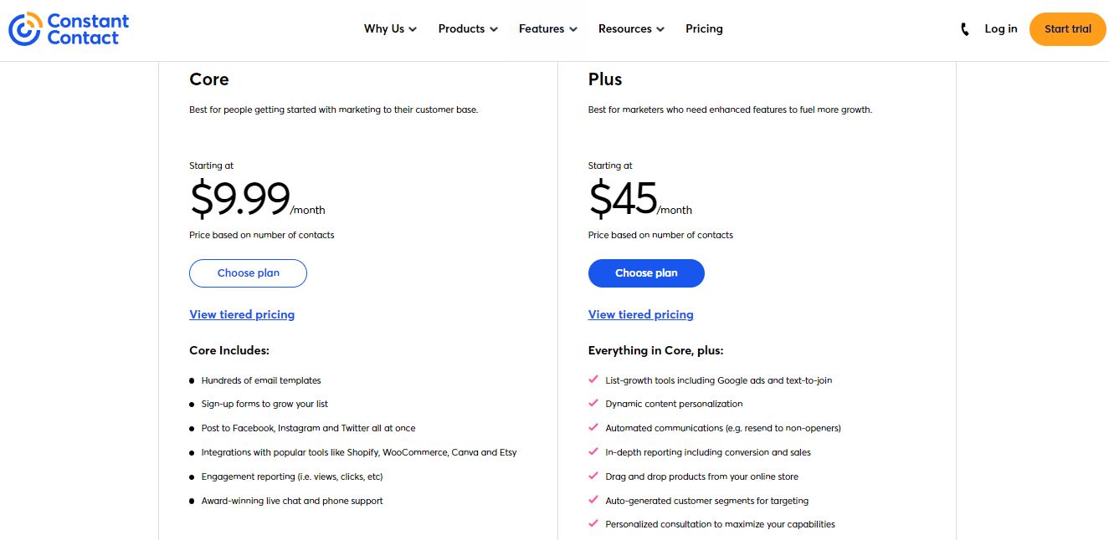
Task: Click bullet next to Hundreds of email templates
Action: point(192,380)
